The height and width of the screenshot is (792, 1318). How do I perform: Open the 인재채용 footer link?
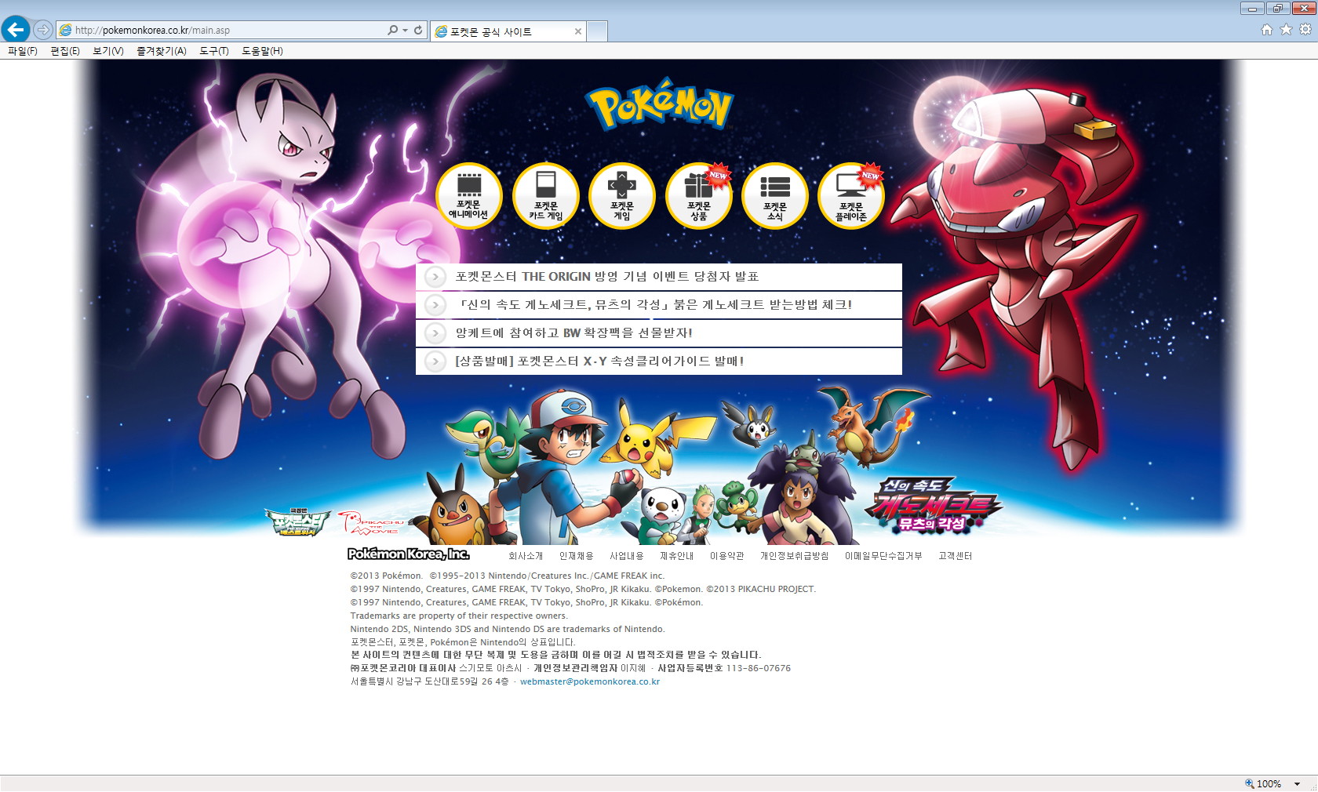tap(577, 556)
